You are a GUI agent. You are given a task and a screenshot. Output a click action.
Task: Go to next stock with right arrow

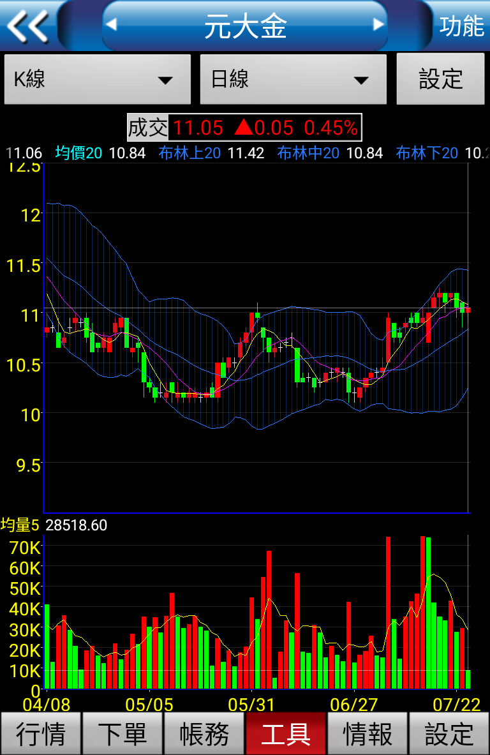point(379,24)
